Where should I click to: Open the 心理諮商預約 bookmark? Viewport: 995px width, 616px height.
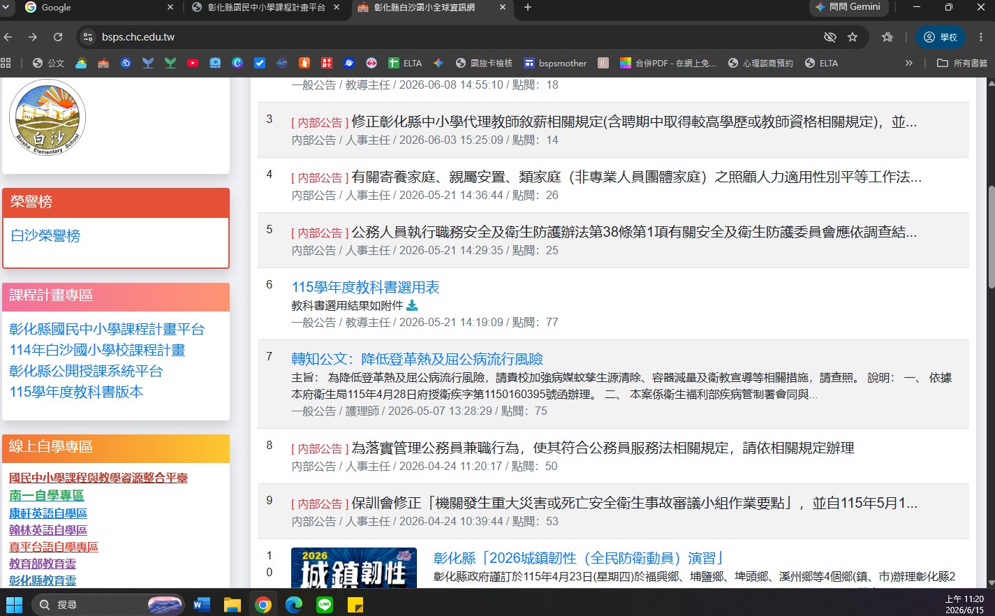click(x=760, y=63)
